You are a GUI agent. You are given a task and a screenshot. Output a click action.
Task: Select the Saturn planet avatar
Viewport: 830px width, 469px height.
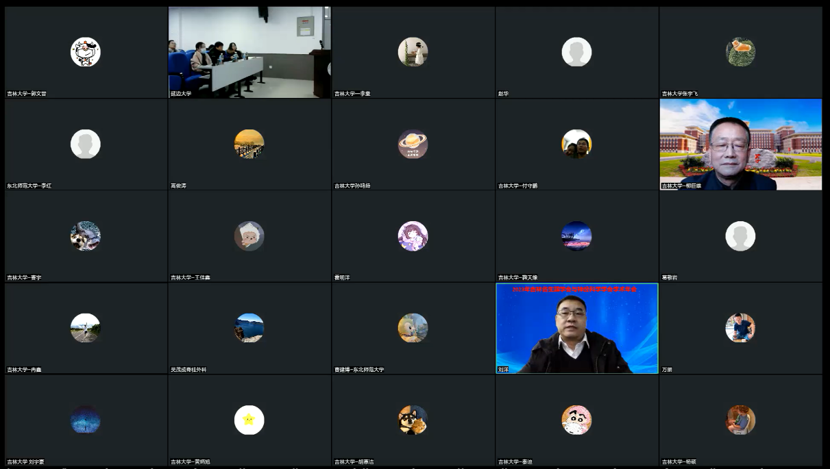point(413,144)
